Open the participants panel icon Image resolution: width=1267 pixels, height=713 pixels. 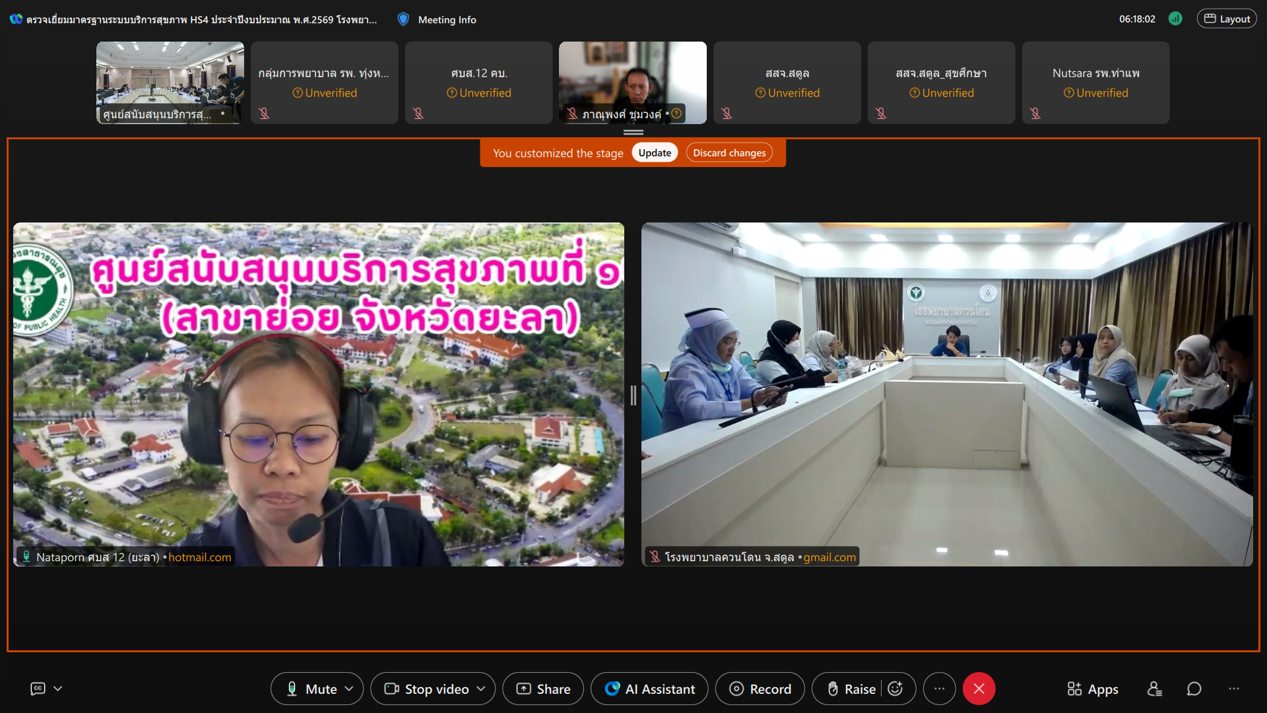(1154, 689)
